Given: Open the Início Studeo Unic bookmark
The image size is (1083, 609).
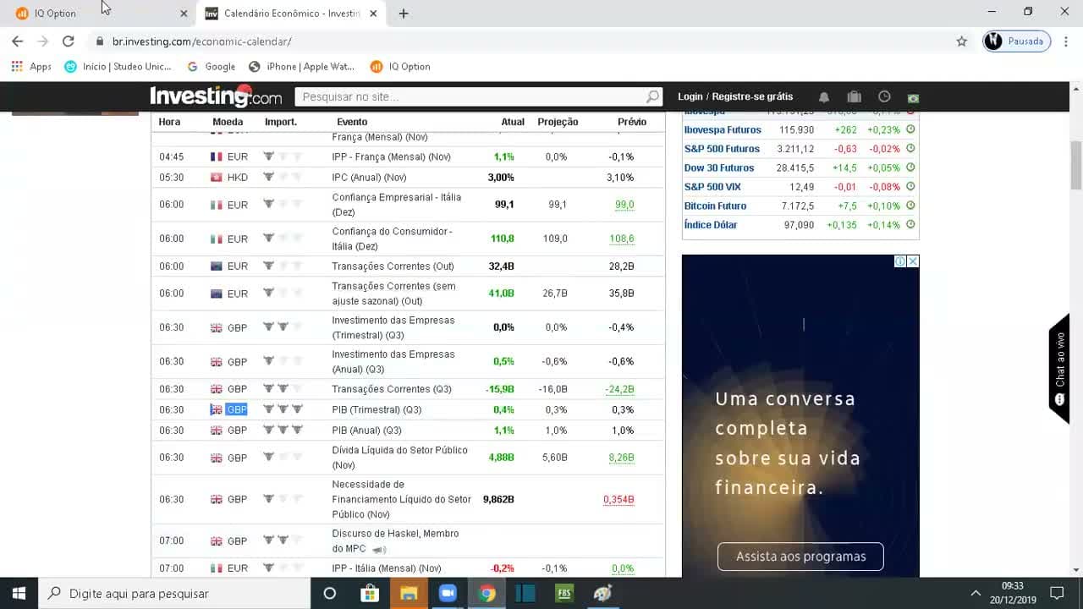Looking at the screenshot, I should pos(118,67).
